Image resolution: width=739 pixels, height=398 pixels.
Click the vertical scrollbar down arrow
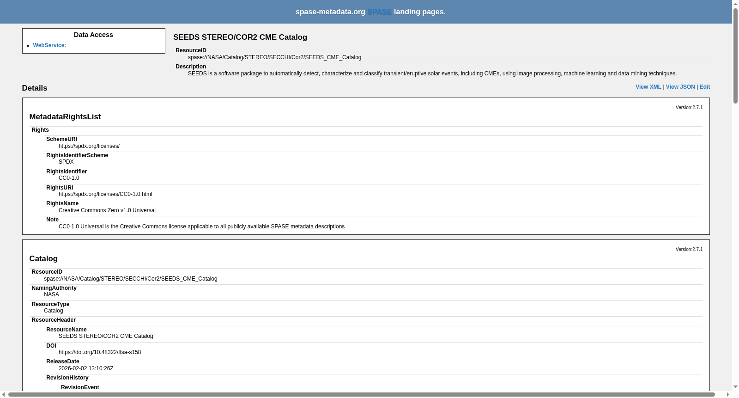735,387
